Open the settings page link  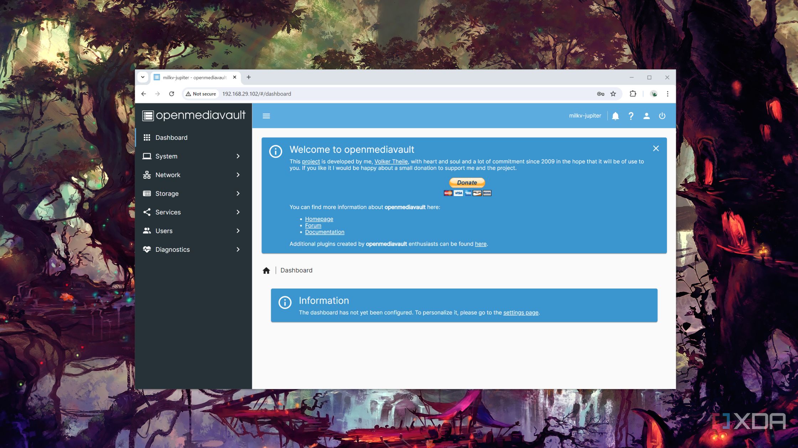point(520,313)
